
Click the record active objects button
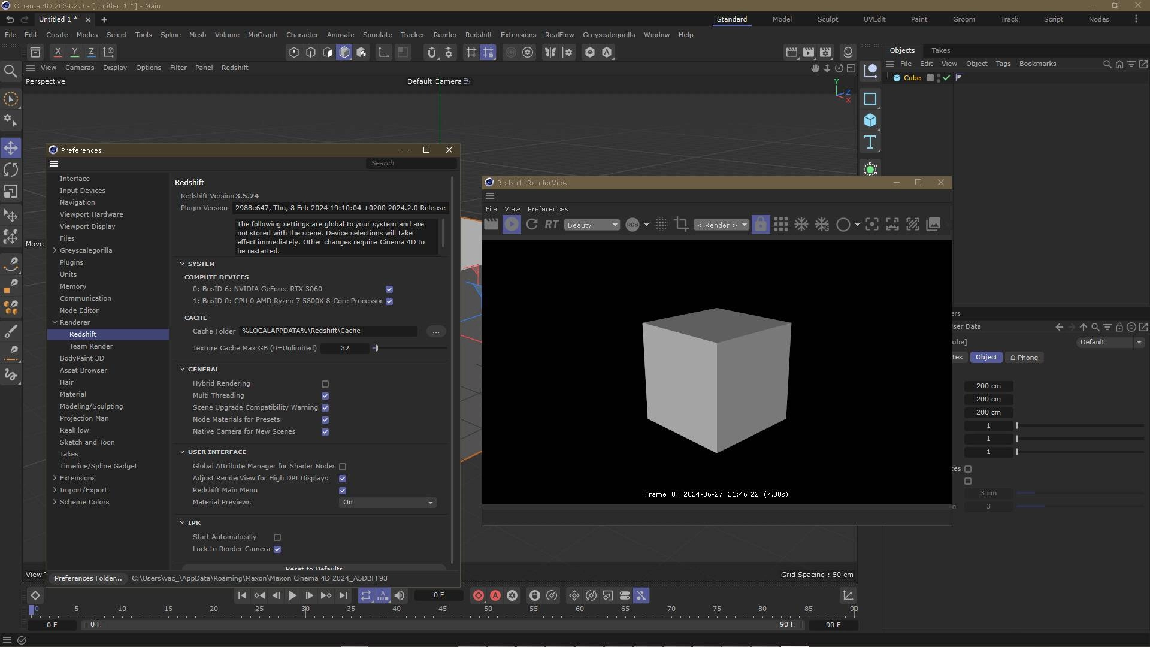click(479, 595)
